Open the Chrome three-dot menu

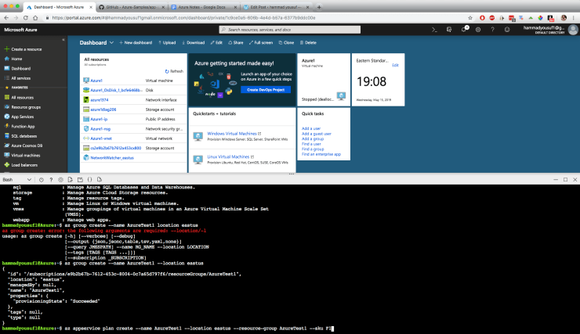point(574,18)
